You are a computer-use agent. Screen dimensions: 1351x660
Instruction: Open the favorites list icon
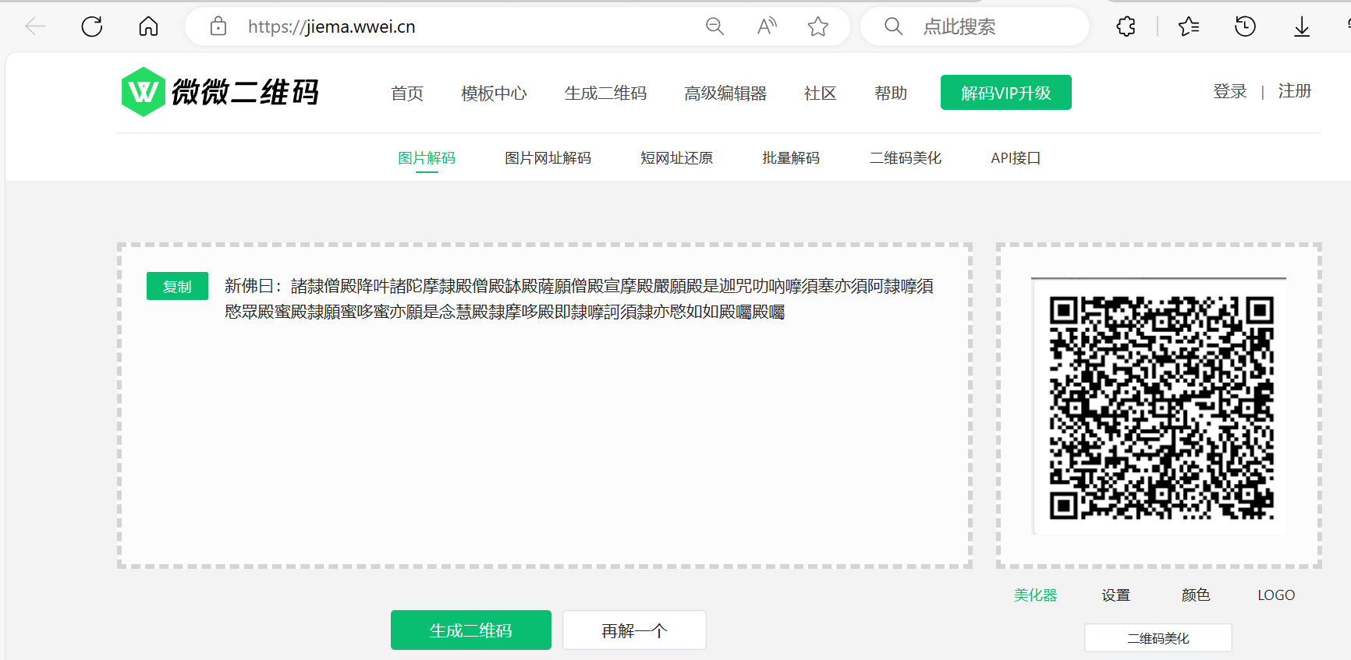pyautogui.click(x=1189, y=26)
